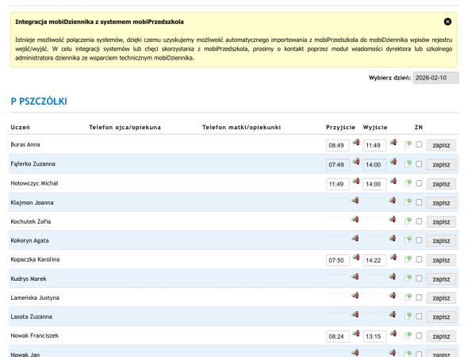Save the row for Fąferko Zuzanna
Screen dimensions: 468x357
tap(441, 164)
